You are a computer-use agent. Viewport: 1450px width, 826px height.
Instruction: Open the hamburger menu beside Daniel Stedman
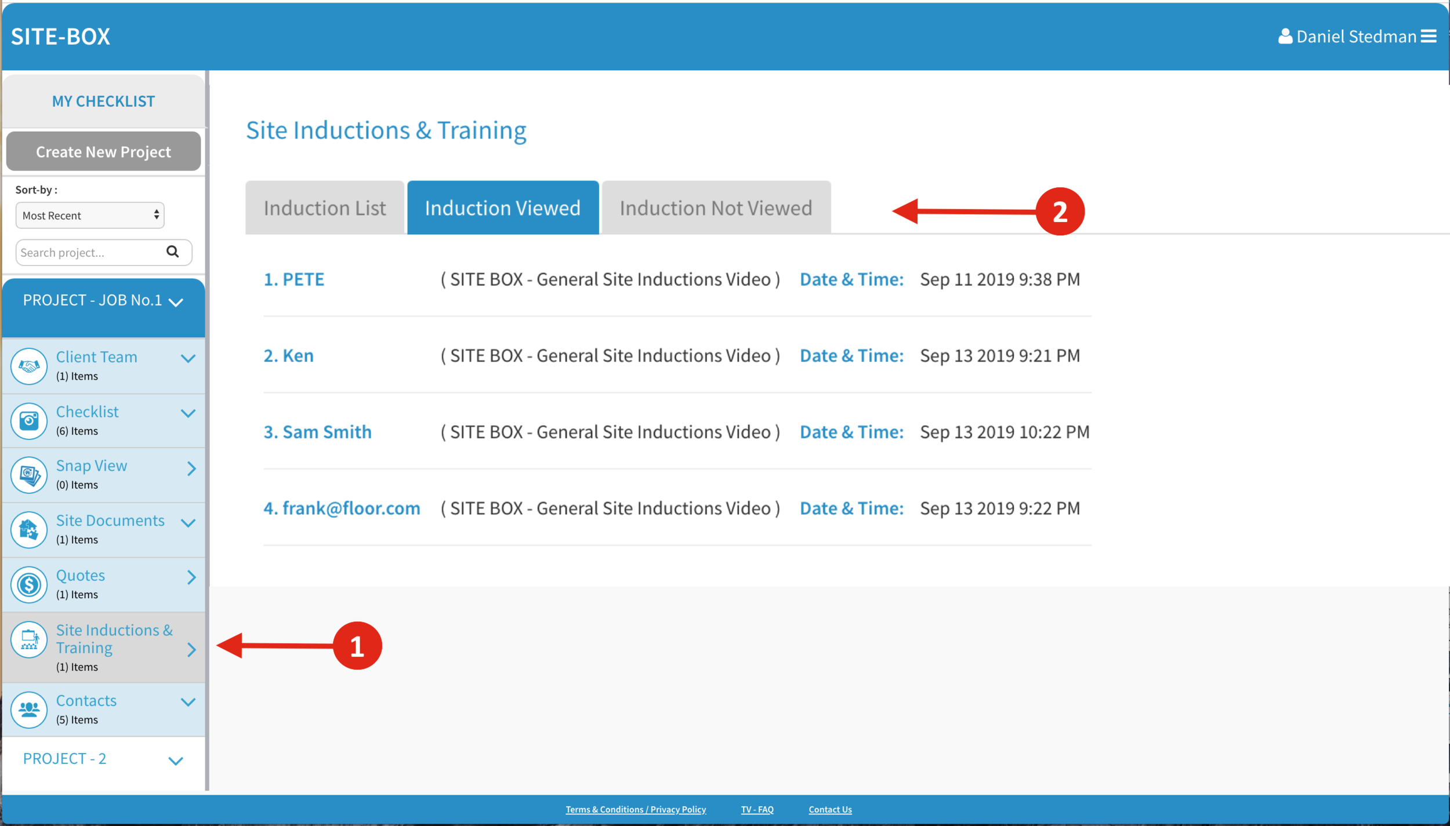(1429, 37)
